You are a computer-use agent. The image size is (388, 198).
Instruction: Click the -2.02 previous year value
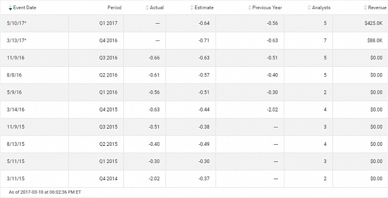pos(272,110)
